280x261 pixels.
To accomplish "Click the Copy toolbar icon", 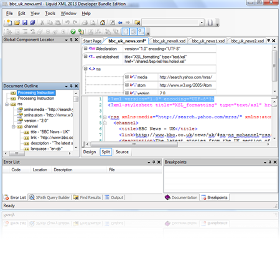I will 50,22.
